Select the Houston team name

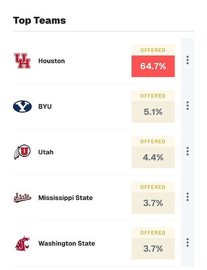(x=51, y=61)
